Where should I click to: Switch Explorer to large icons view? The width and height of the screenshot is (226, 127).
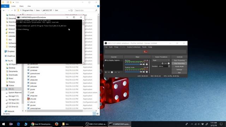(x=97, y=114)
